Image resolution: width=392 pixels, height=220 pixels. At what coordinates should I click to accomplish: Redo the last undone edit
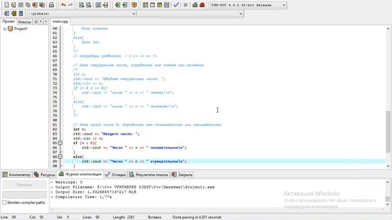point(70,5)
